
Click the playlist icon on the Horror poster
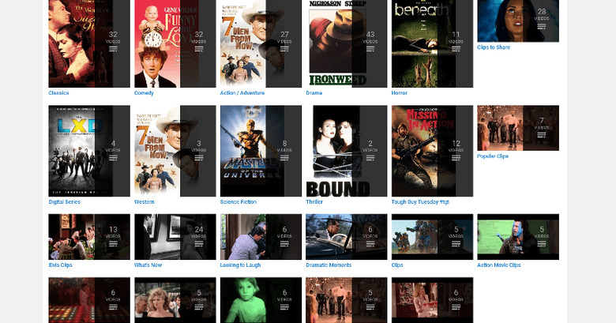[x=456, y=49]
